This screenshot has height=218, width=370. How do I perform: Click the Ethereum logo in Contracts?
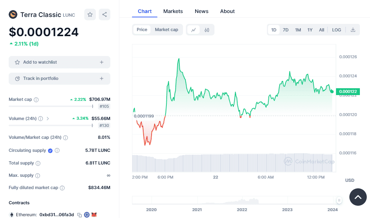coord(11,215)
